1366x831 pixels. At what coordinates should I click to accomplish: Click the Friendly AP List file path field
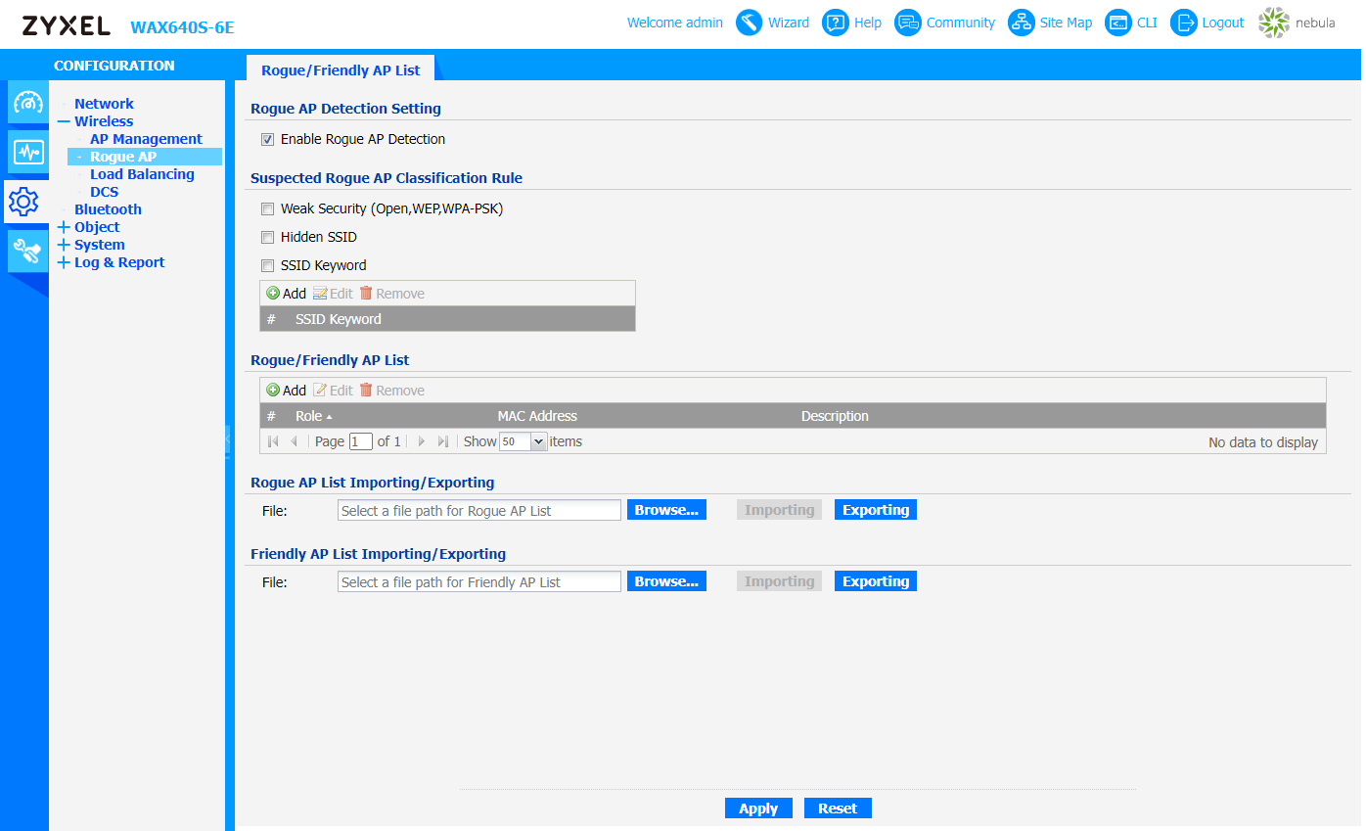479,581
